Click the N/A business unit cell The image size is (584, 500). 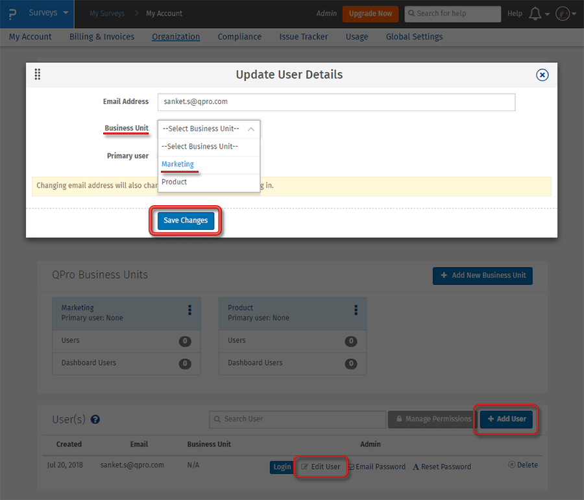click(193, 465)
